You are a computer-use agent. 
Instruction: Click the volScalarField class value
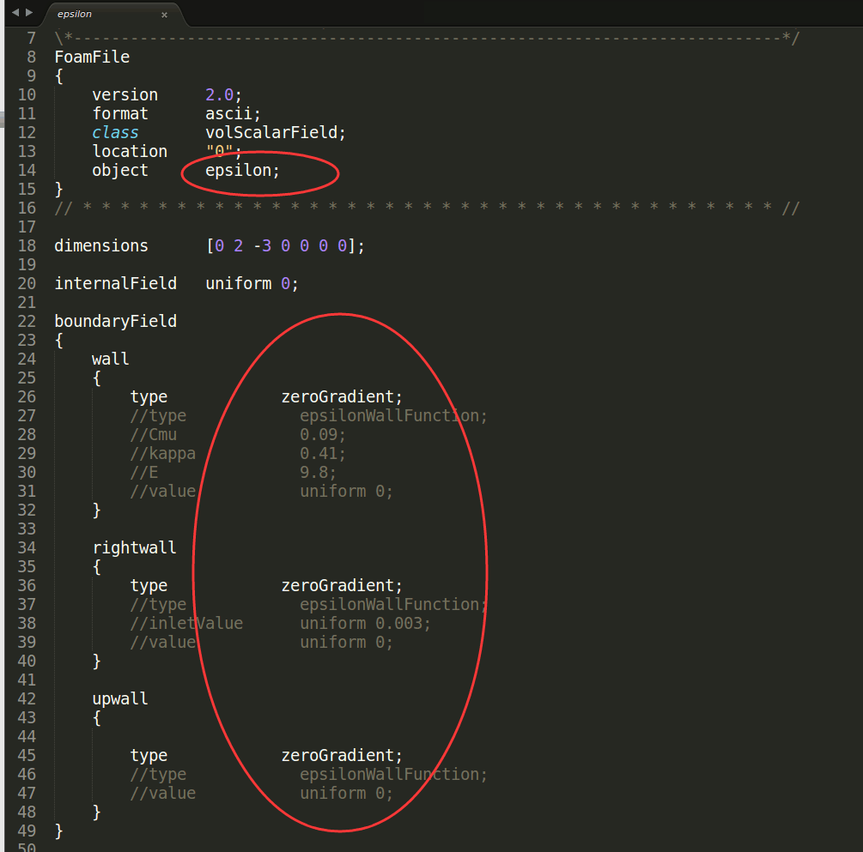coord(275,132)
